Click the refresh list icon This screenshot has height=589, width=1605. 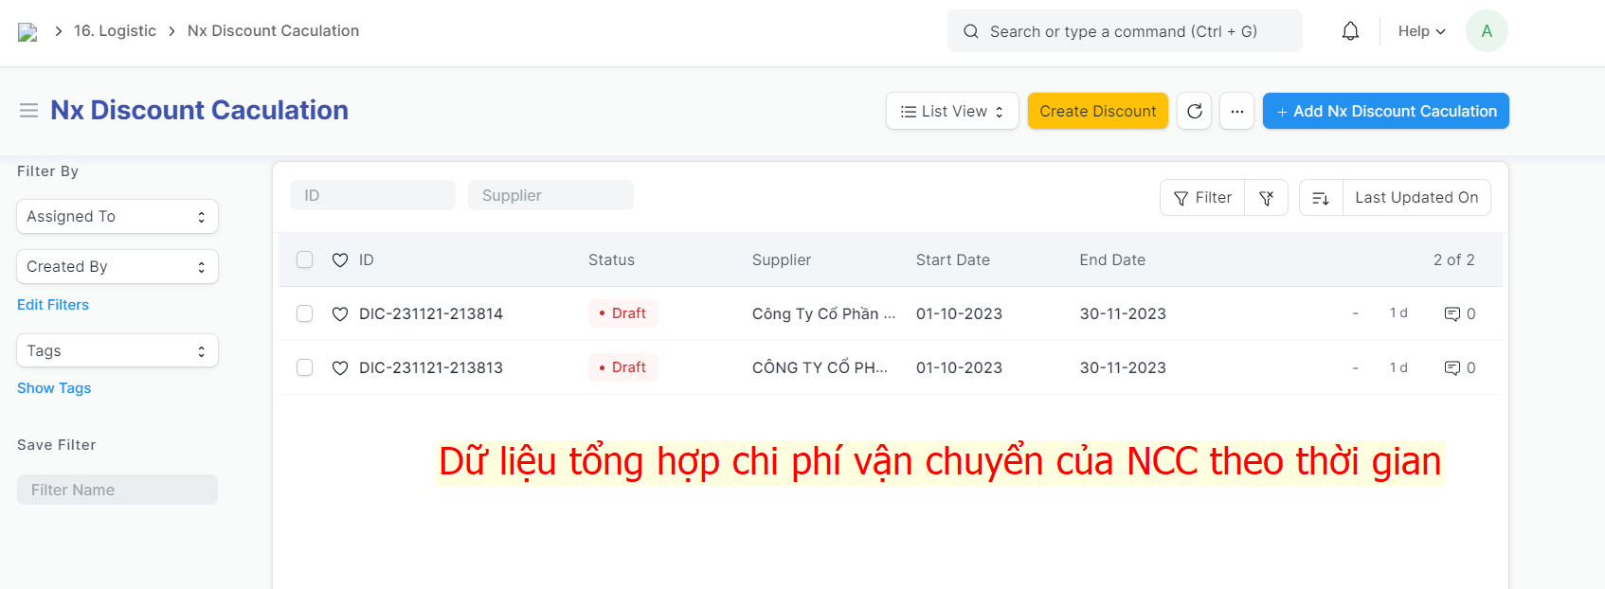1194,111
